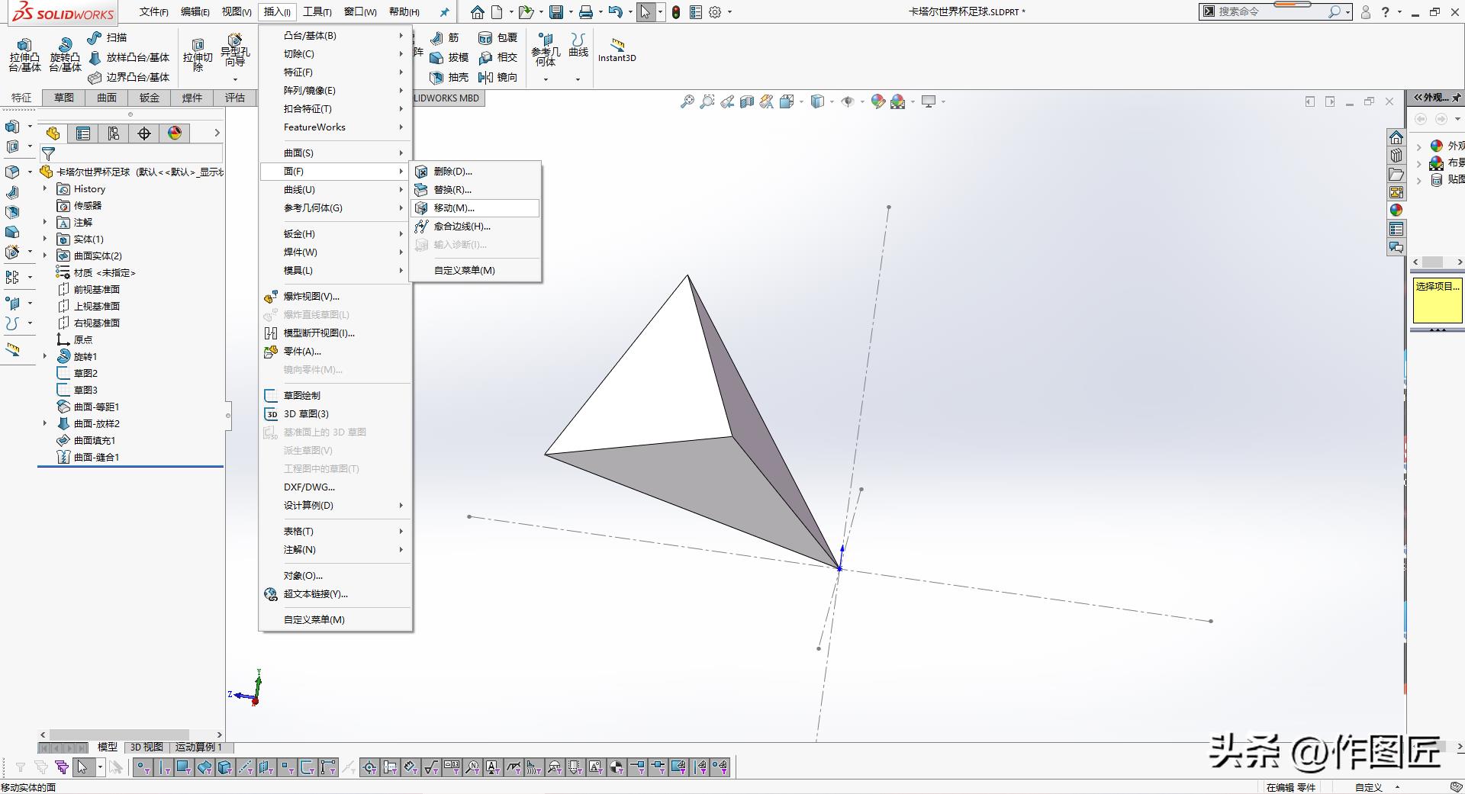Expand the 外观 appearance folder
This screenshot has height=794, width=1465.
click(x=1418, y=146)
